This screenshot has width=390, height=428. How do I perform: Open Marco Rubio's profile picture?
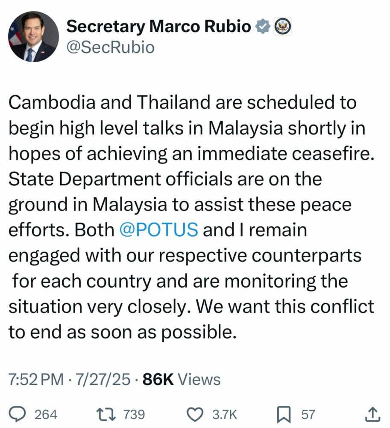(x=34, y=36)
